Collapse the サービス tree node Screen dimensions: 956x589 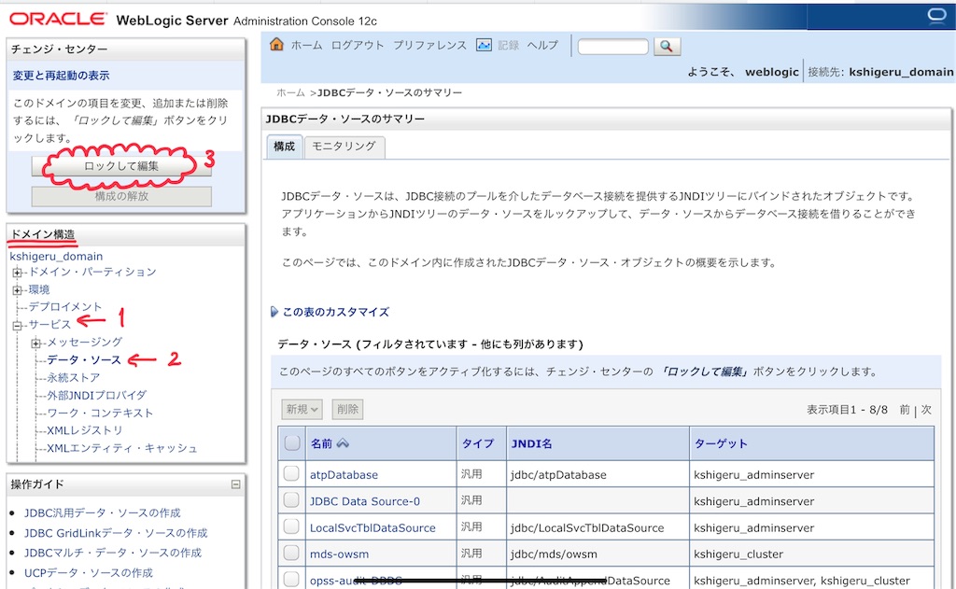pyautogui.click(x=17, y=326)
